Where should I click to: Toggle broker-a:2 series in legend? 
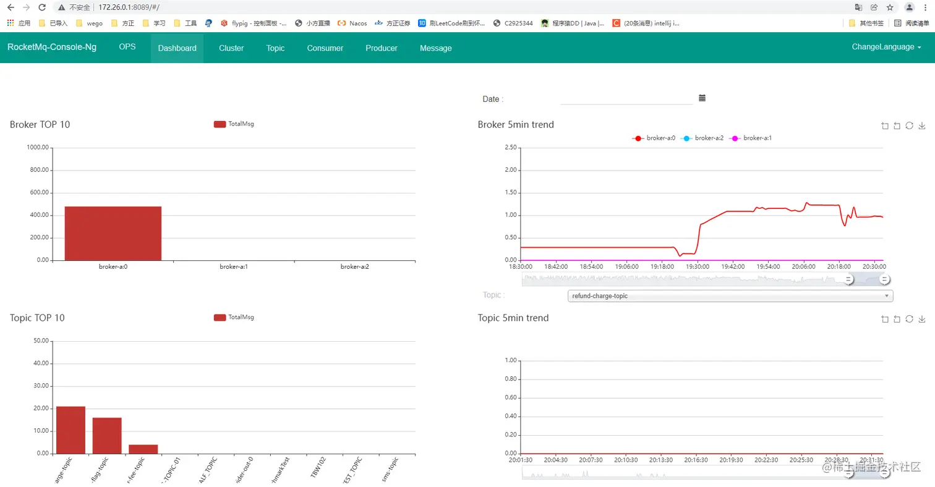[x=702, y=138]
